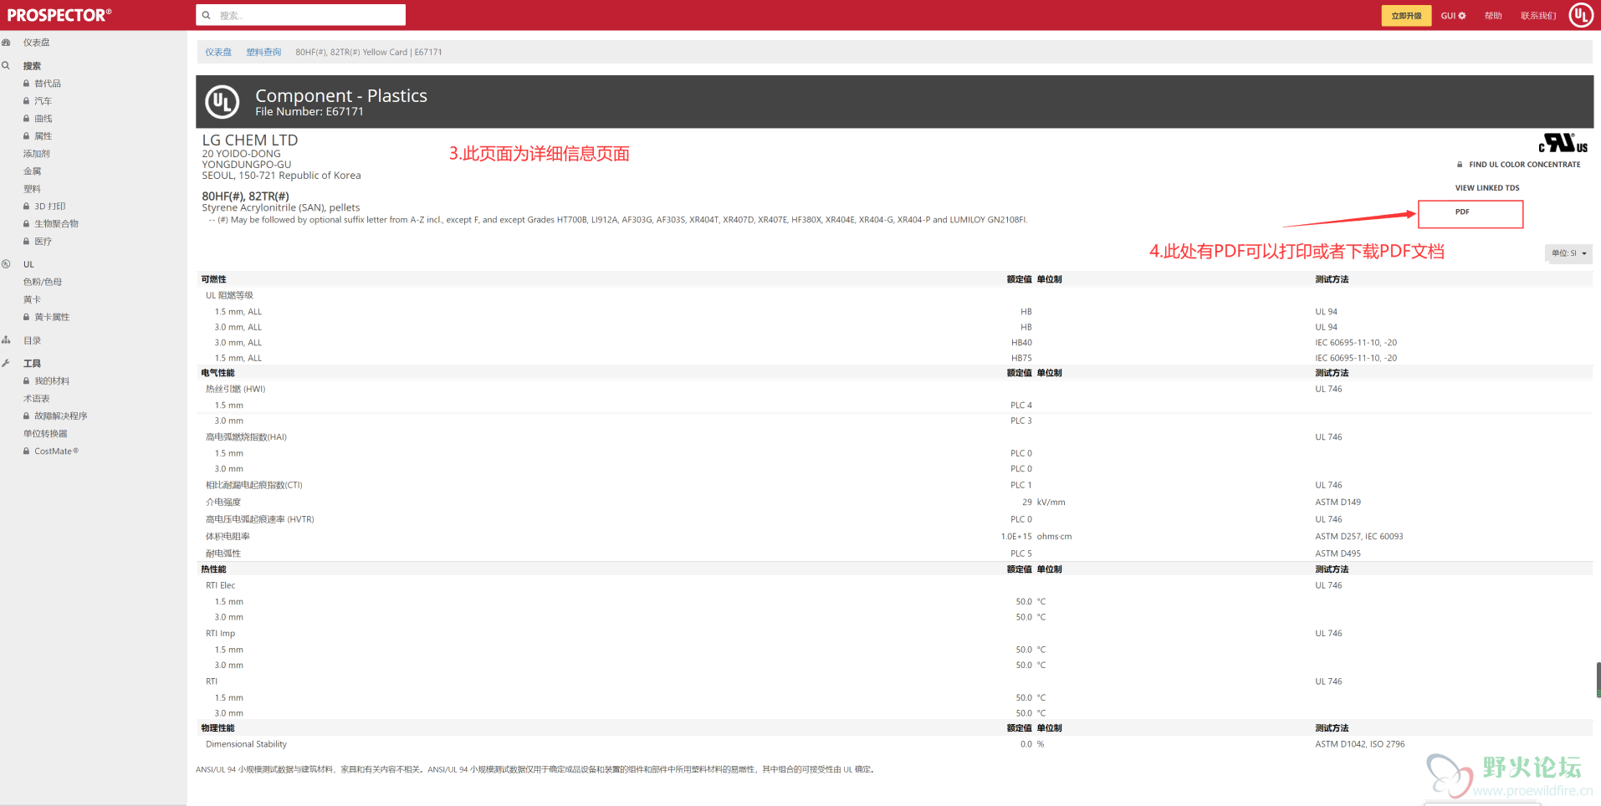Click the cRUus recognition mark

click(x=1563, y=143)
